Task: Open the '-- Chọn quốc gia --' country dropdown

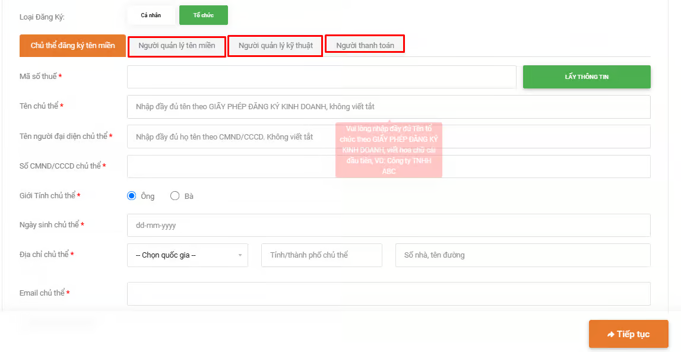Action: pos(184,255)
